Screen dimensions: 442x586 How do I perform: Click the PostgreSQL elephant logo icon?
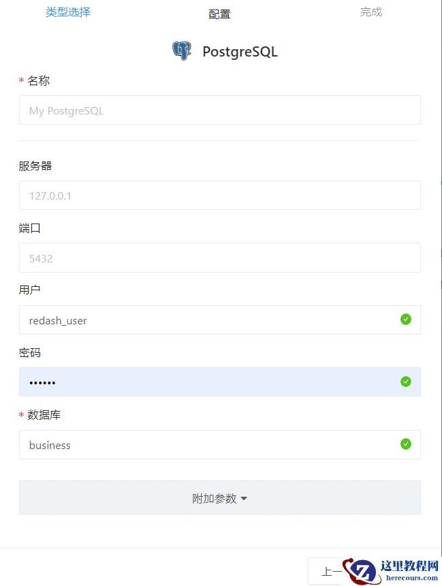(x=181, y=50)
